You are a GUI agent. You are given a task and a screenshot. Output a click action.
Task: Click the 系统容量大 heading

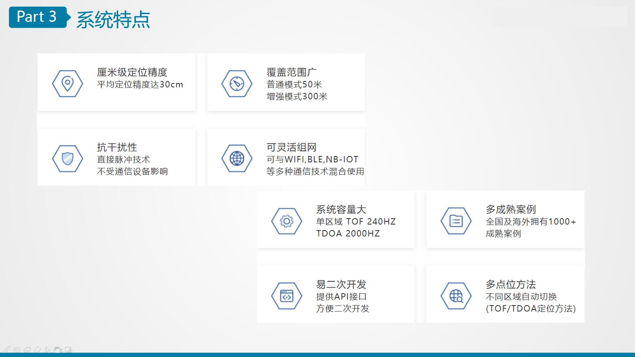click(x=341, y=209)
